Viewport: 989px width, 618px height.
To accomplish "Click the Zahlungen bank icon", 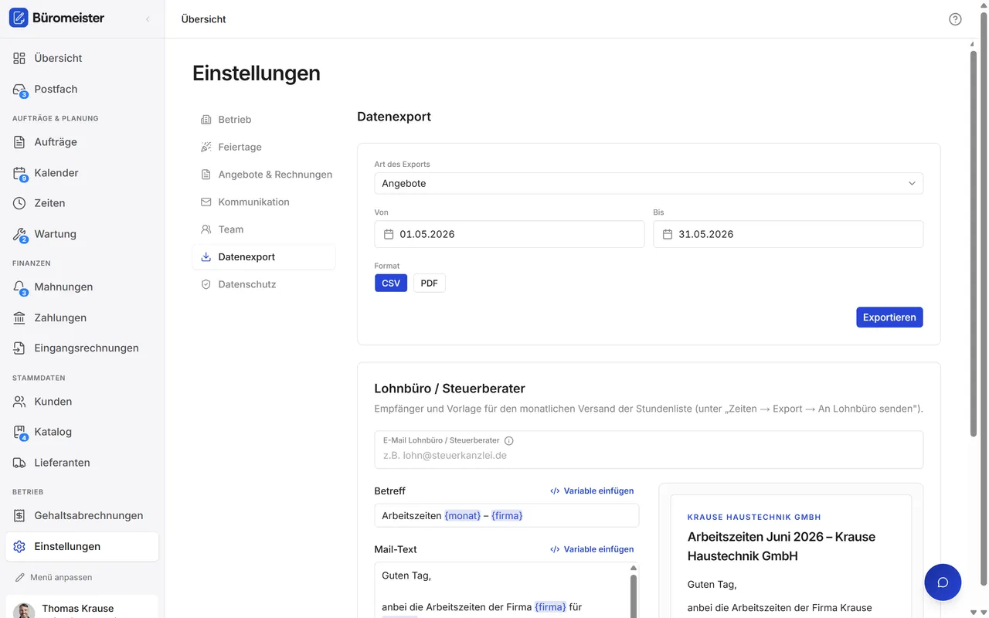I will 19,317.
